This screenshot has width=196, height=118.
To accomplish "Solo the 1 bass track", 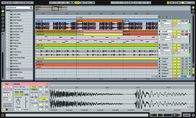I will [x=182, y=21].
